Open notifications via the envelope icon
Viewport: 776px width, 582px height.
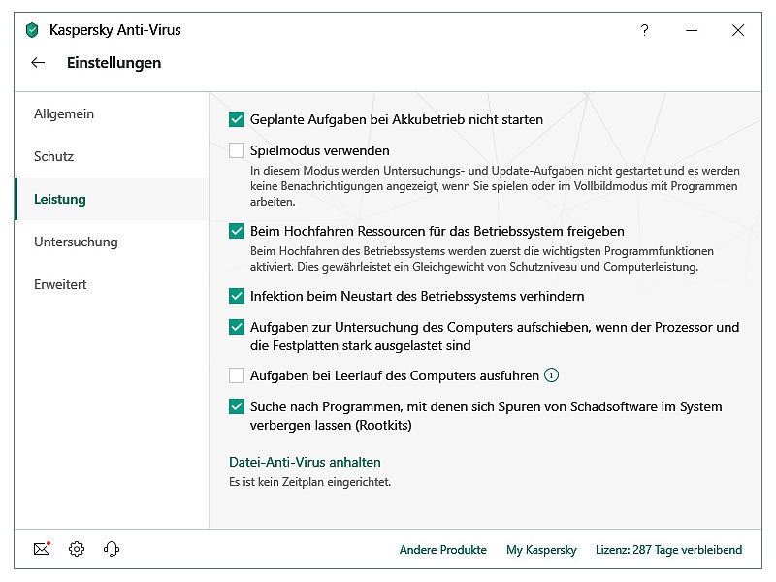coord(42,549)
